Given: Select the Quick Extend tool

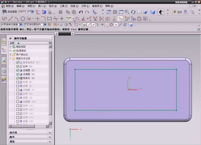Looking at the screenshot, I should click(x=37, y=19).
